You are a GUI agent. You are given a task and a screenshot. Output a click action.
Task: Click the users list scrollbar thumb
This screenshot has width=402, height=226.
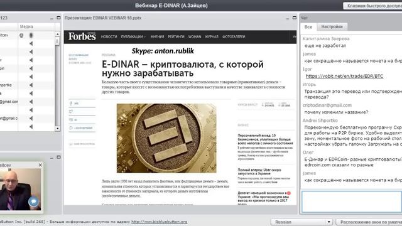click(x=58, y=41)
